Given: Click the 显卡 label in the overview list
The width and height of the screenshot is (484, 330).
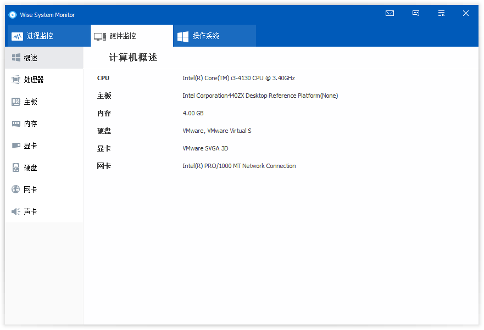Looking at the screenshot, I should pyautogui.click(x=104, y=148).
